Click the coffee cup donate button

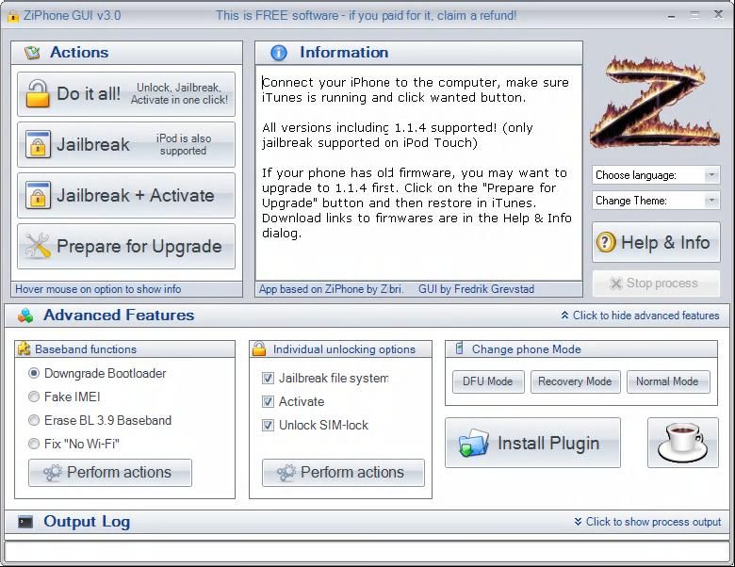tap(683, 443)
